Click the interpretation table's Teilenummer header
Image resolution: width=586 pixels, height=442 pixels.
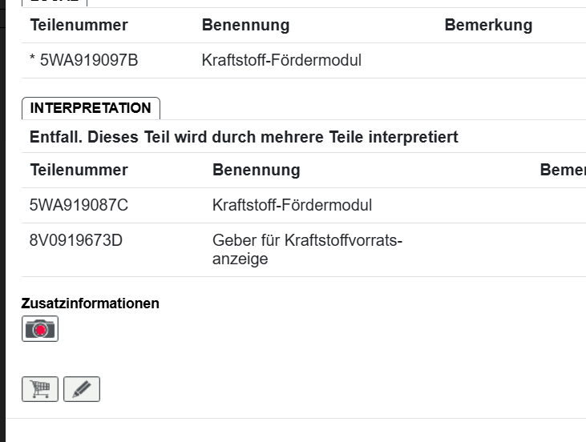tap(79, 170)
